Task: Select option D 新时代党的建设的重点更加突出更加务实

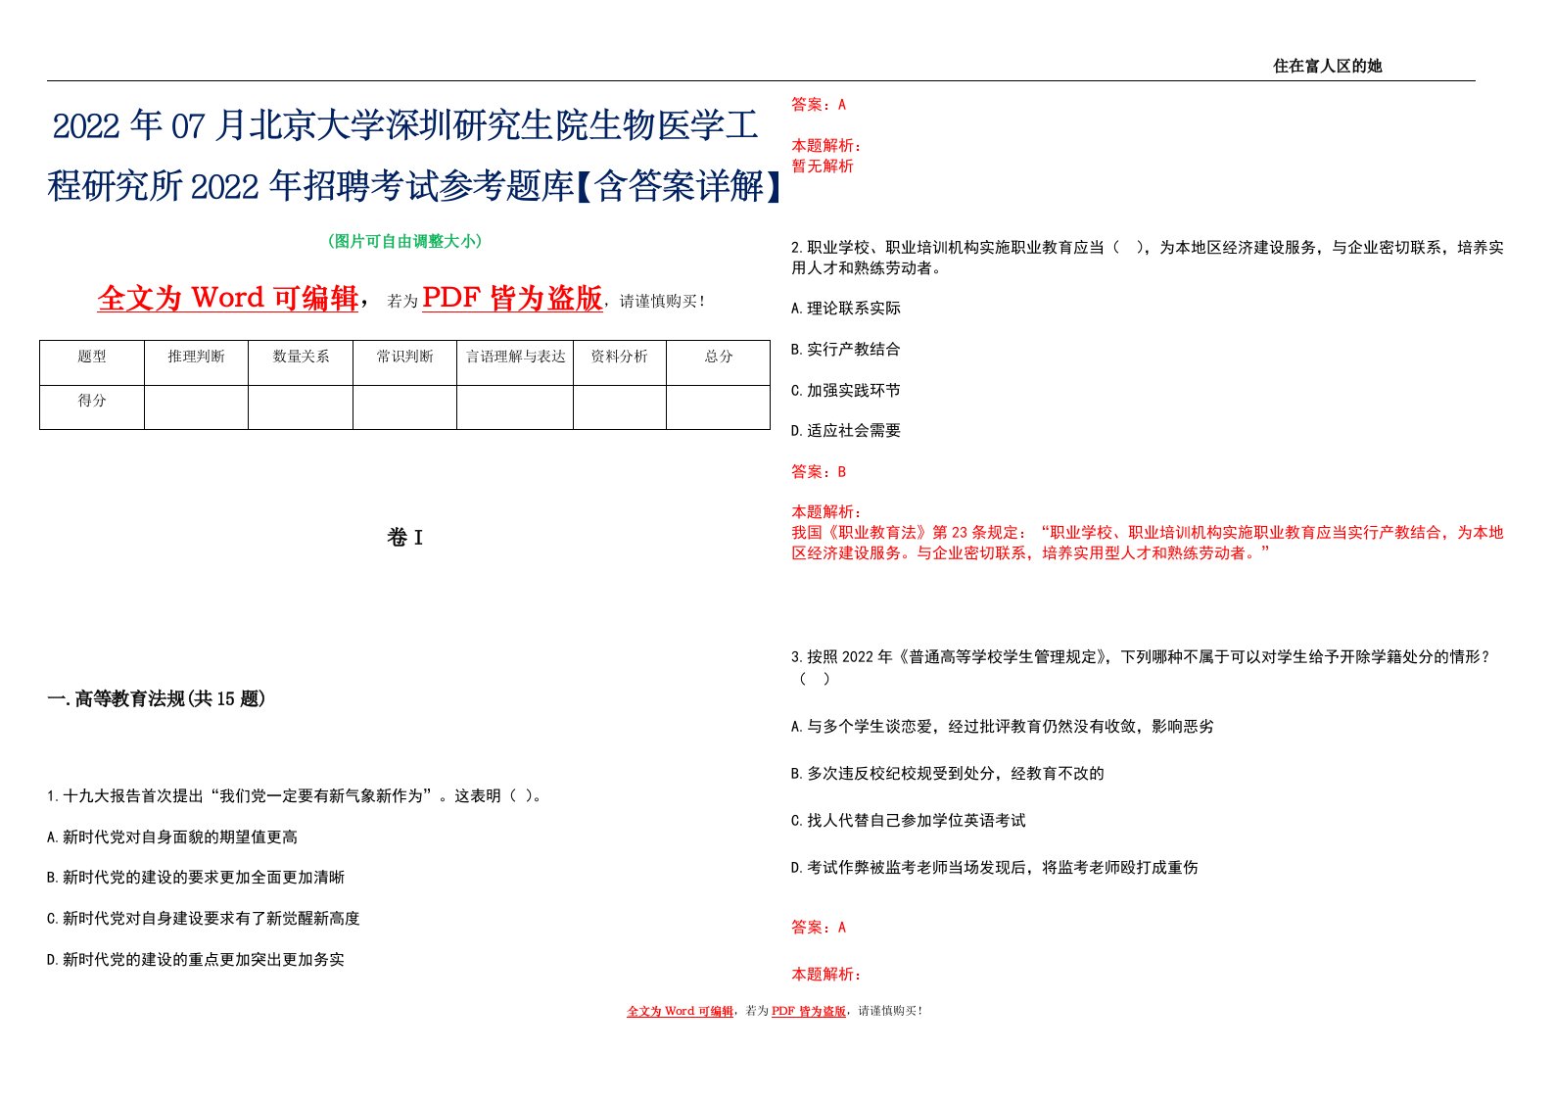Action: pos(196,959)
